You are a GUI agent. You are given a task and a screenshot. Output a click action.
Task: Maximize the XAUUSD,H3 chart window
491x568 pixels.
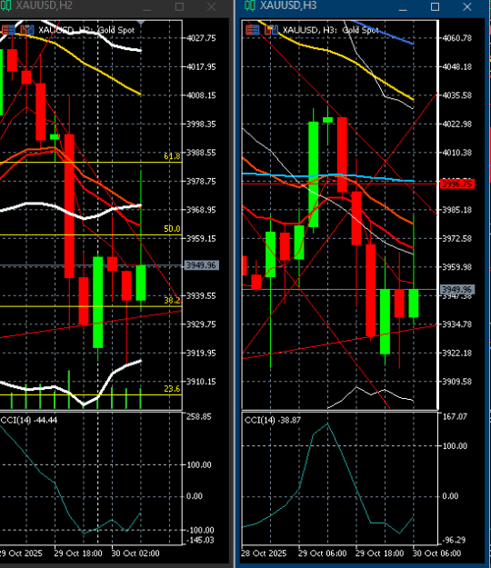pyautogui.click(x=435, y=7)
